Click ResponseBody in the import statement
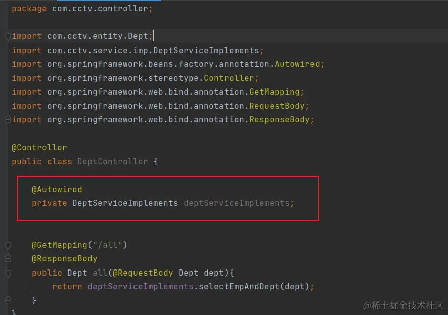 click(280, 120)
